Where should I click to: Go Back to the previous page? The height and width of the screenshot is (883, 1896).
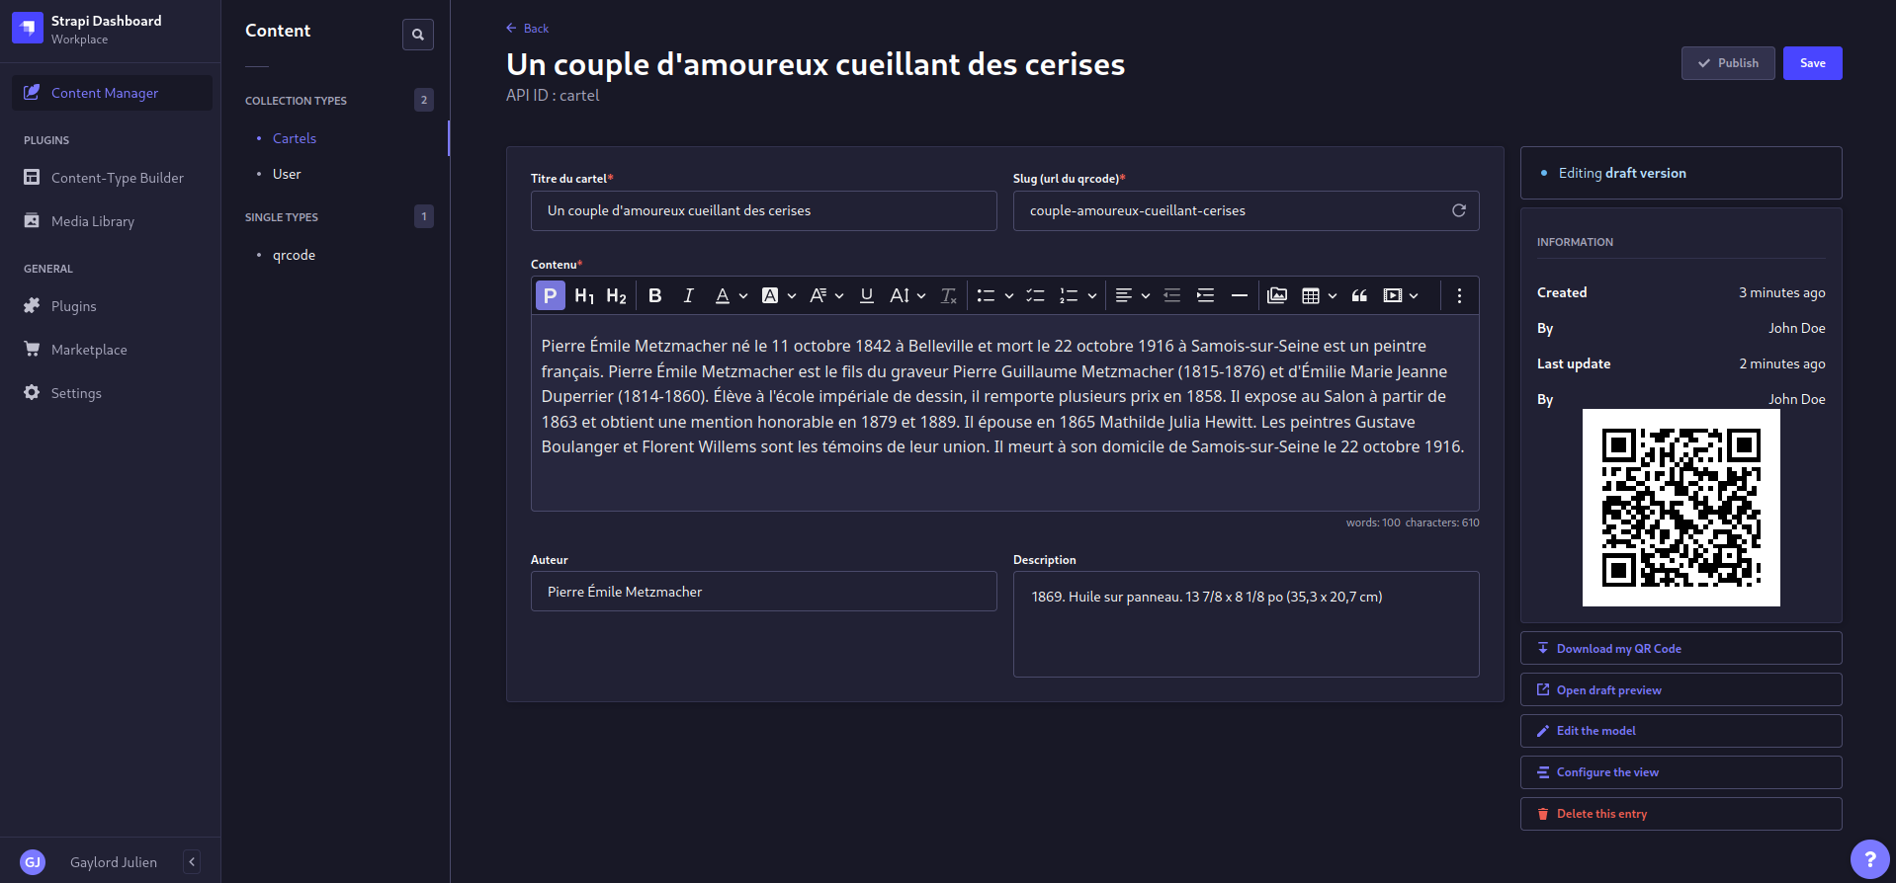(x=527, y=29)
